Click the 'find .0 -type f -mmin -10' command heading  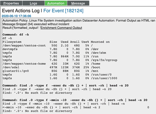point(75,100)
